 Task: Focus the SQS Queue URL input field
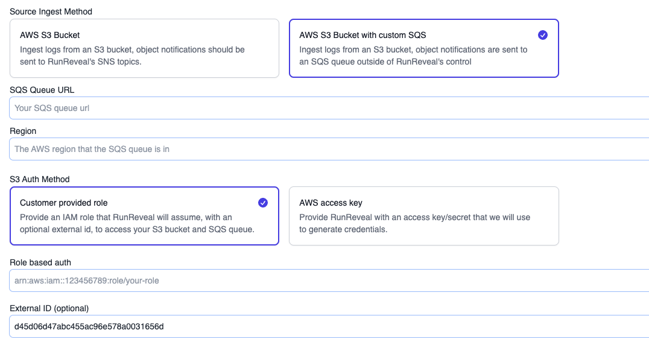(x=329, y=109)
